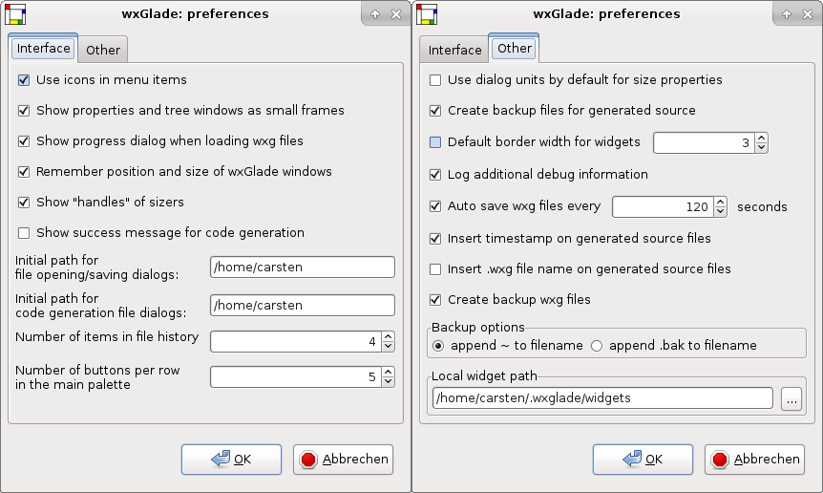Toggle Use icons in menu items checkbox
823x493 pixels.
24,80
